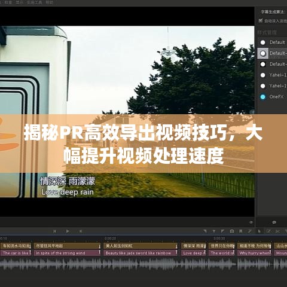
Task: Open the 帮助 menu
Action: 50,2
